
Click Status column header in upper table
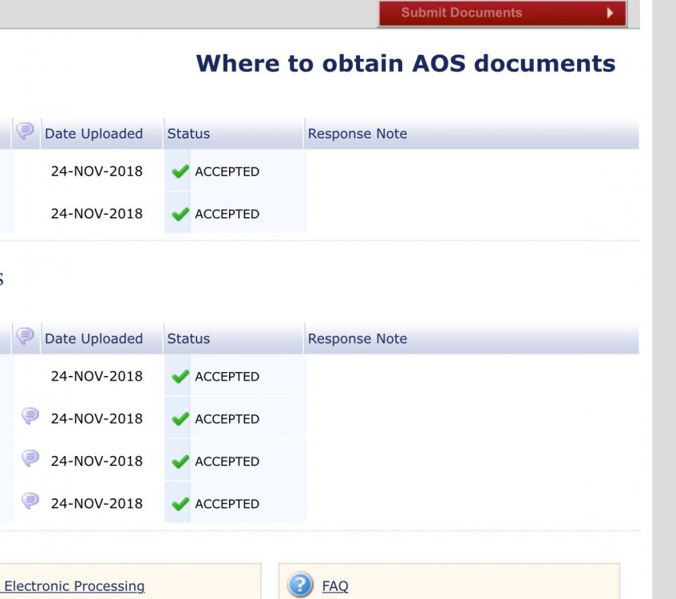(x=188, y=134)
